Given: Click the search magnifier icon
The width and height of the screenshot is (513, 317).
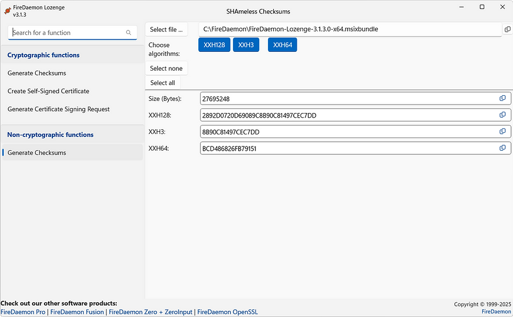Looking at the screenshot, I should point(128,32).
